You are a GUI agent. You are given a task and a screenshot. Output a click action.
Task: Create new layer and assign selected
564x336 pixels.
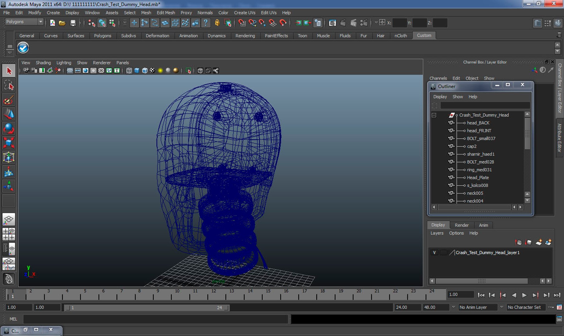(x=548, y=242)
